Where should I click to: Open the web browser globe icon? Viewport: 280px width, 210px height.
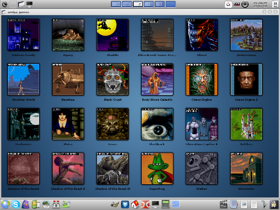point(6,204)
